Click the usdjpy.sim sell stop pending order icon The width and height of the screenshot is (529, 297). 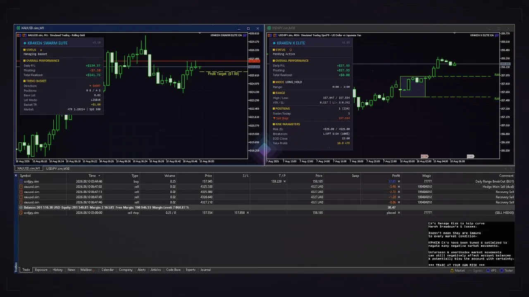coord(21,213)
